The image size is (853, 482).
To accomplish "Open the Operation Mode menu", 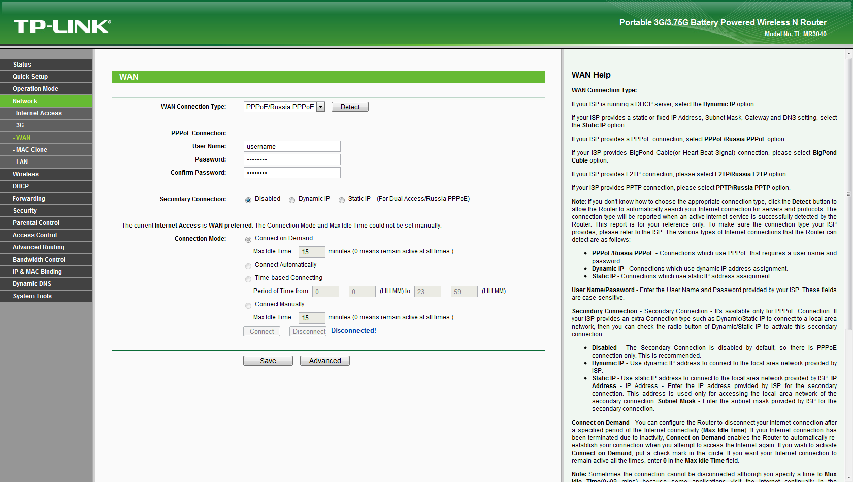I will point(46,89).
